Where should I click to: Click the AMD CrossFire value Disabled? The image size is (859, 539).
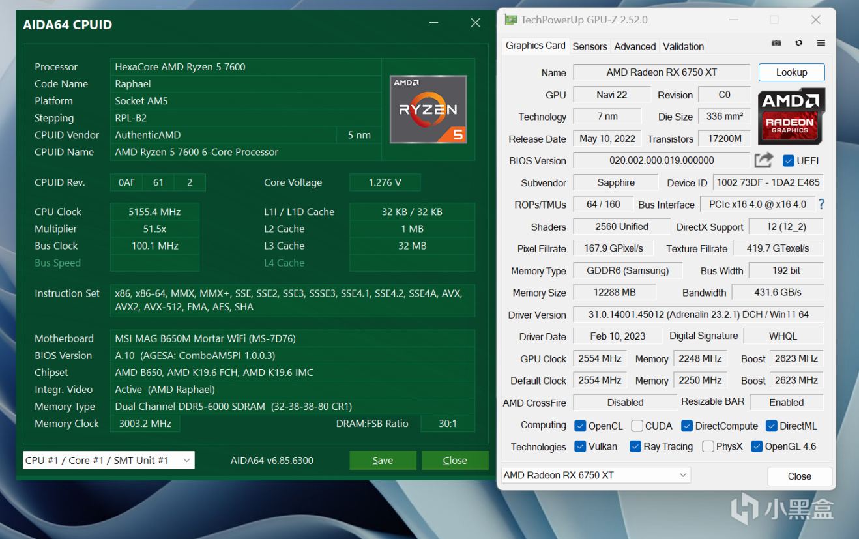pos(625,403)
